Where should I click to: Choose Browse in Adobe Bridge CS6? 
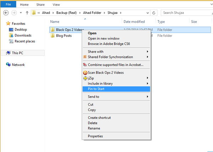(x=116, y=44)
